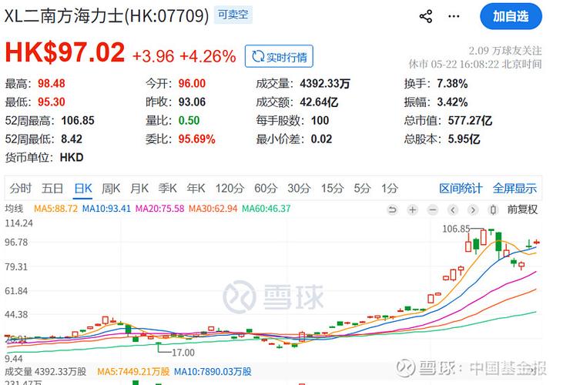Click the 最低 value 95.30
The width and height of the screenshot is (563, 385).
tap(52, 102)
